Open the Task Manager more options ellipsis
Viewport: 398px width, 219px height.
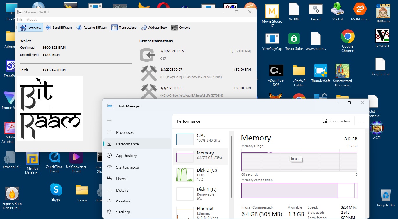(362, 121)
